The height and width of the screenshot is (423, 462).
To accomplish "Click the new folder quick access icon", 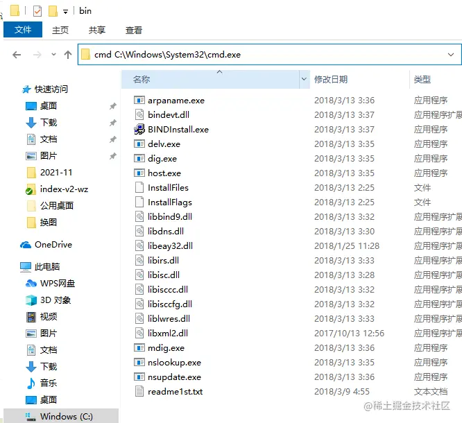I will (x=53, y=11).
